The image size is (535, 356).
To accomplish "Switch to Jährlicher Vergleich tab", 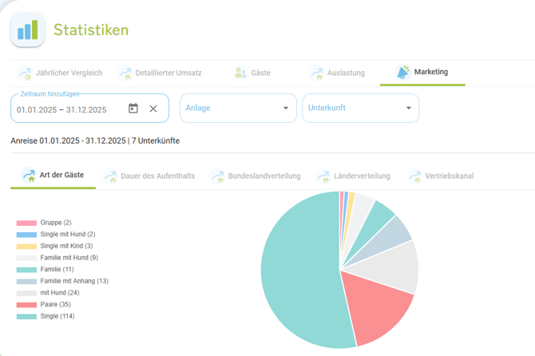I will 61,73.
